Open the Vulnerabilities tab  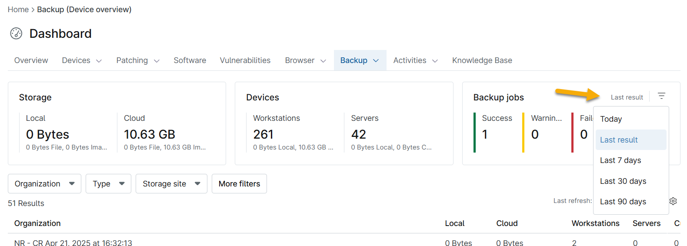pyautogui.click(x=245, y=60)
